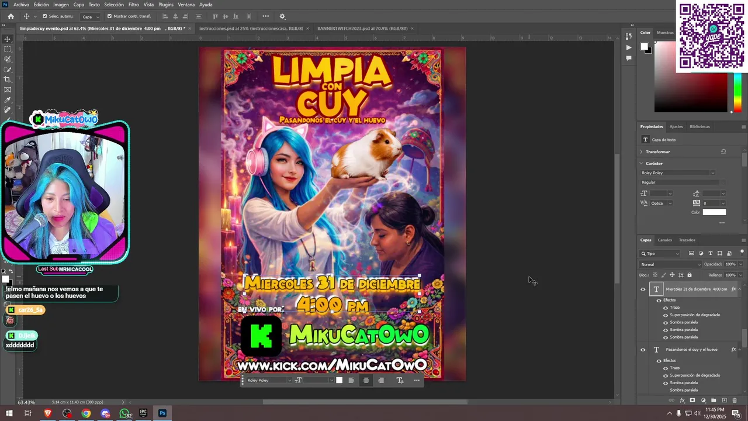748x421 pixels.
Task: Collapse effects of Miercoles 31 de diciembre layer
Action: pos(740,289)
